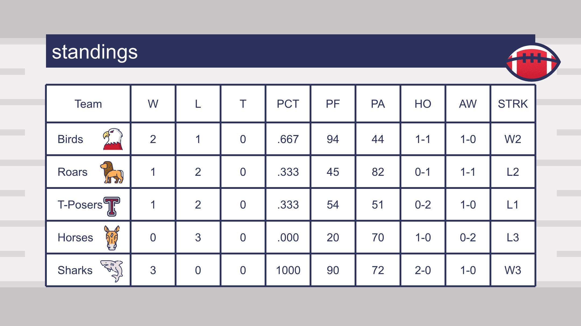This screenshot has height=326, width=581.
Task: Click Roars PA value 82
Action: click(378, 172)
